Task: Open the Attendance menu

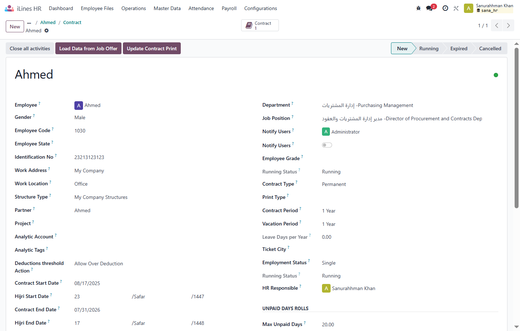Action: point(201,8)
